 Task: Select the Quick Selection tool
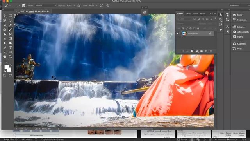11,20
